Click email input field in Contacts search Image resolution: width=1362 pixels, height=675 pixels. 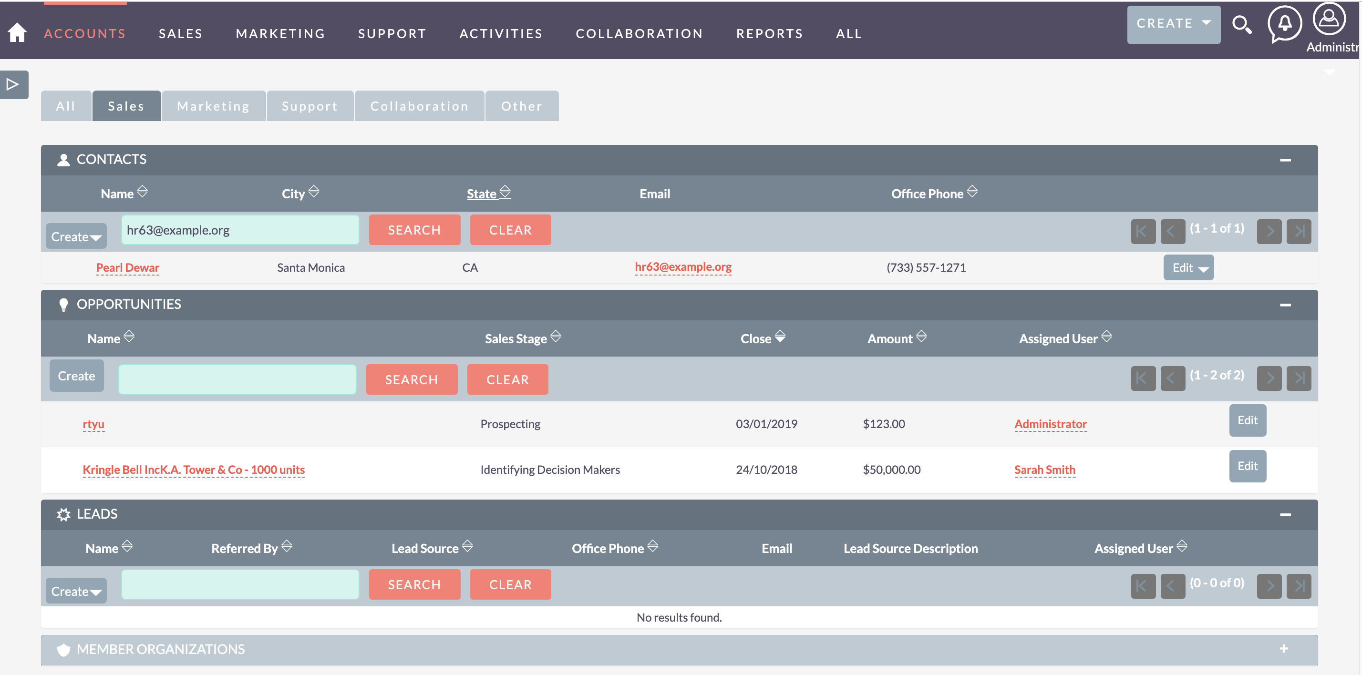coord(239,229)
